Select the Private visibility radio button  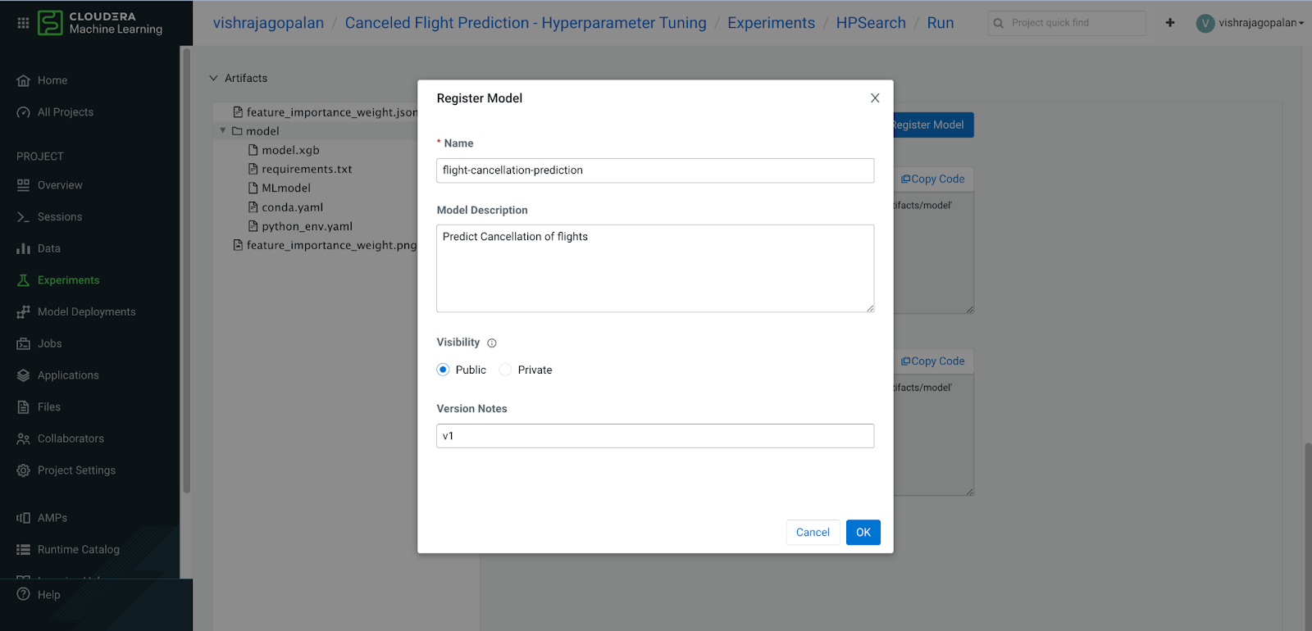click(x=505, y=370)
